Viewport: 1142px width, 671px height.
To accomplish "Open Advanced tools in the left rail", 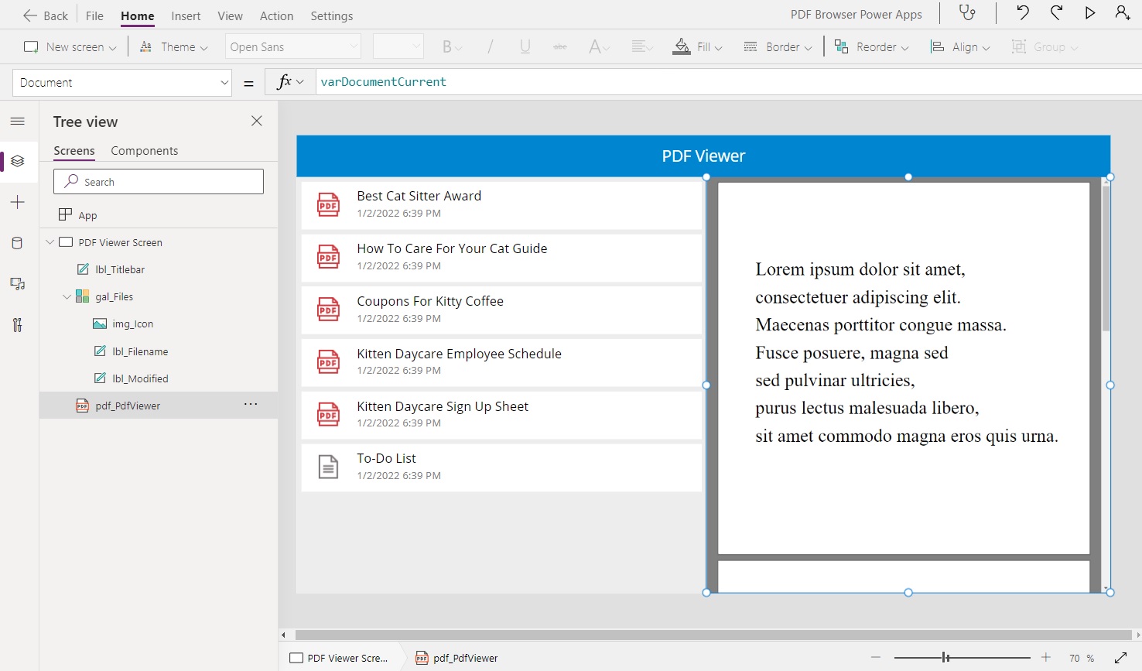I will click(17, 324).
